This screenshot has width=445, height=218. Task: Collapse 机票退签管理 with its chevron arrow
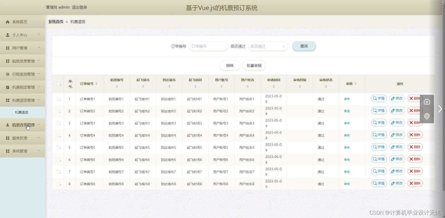tap(39, 100)
